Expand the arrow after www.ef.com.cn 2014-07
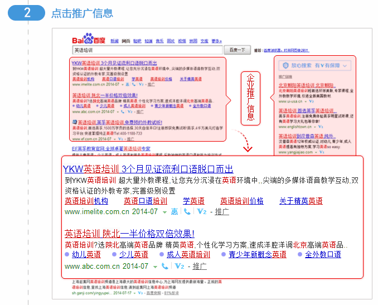Screen dimensions: 378x305 115,139
